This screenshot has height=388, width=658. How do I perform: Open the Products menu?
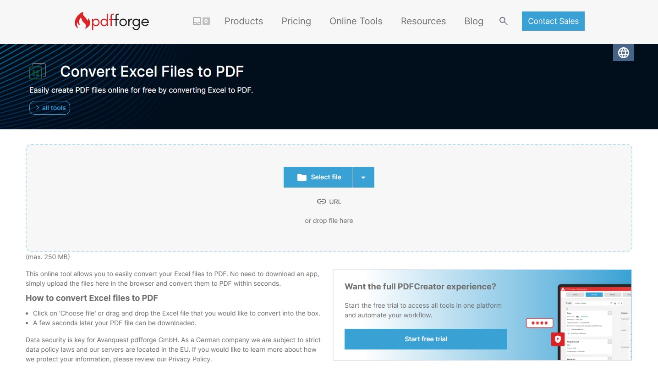244,21
